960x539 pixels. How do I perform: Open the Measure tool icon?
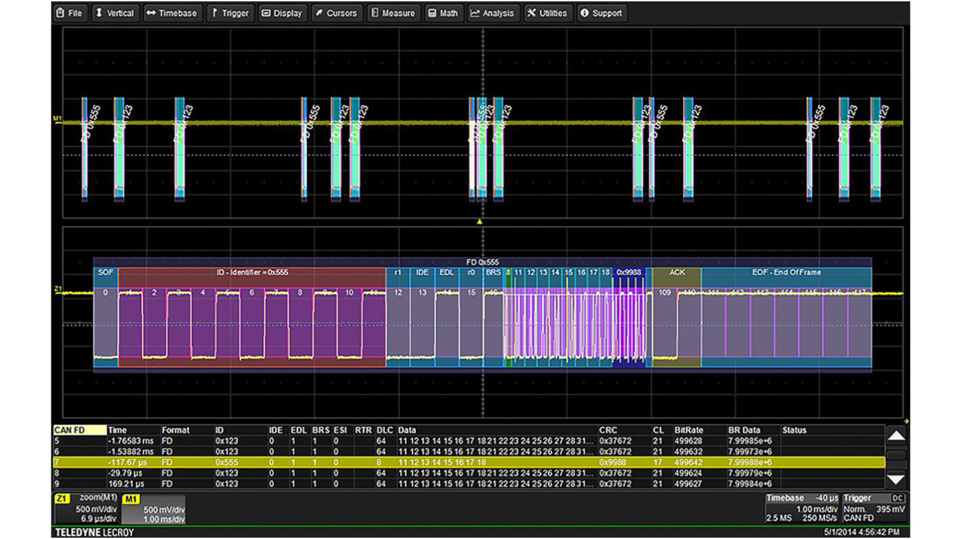pos(373,12)
